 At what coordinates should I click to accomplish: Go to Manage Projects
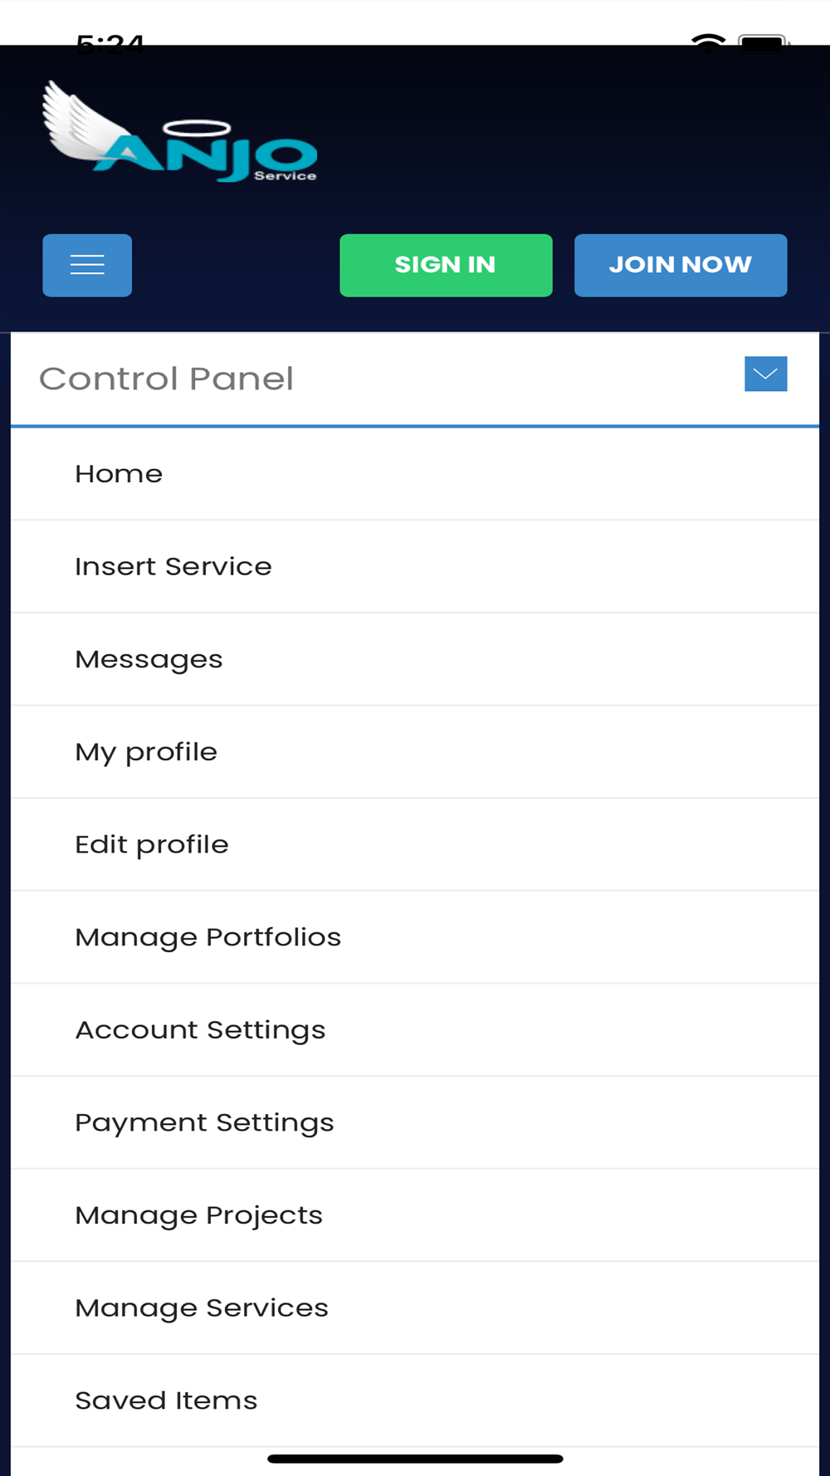point(415,1216)
